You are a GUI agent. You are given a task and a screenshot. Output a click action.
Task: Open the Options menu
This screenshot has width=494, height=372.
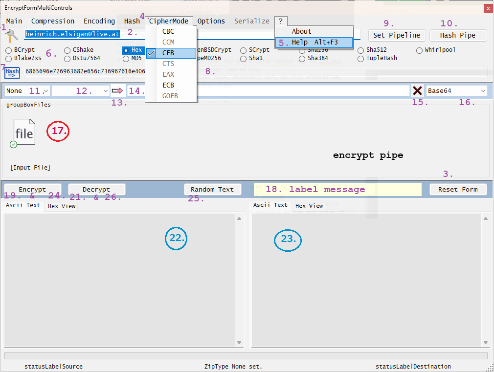211,21
